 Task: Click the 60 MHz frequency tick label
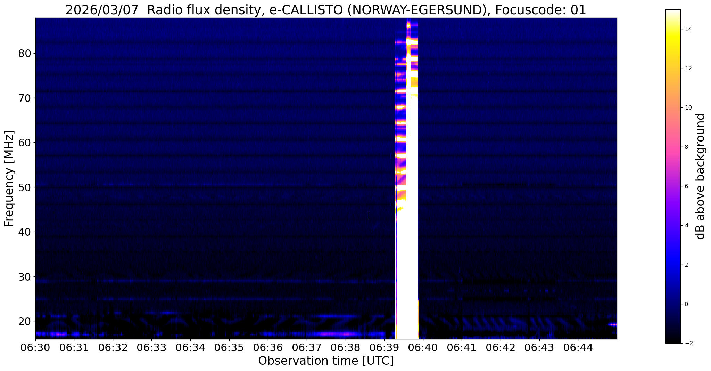coord(25,143)
